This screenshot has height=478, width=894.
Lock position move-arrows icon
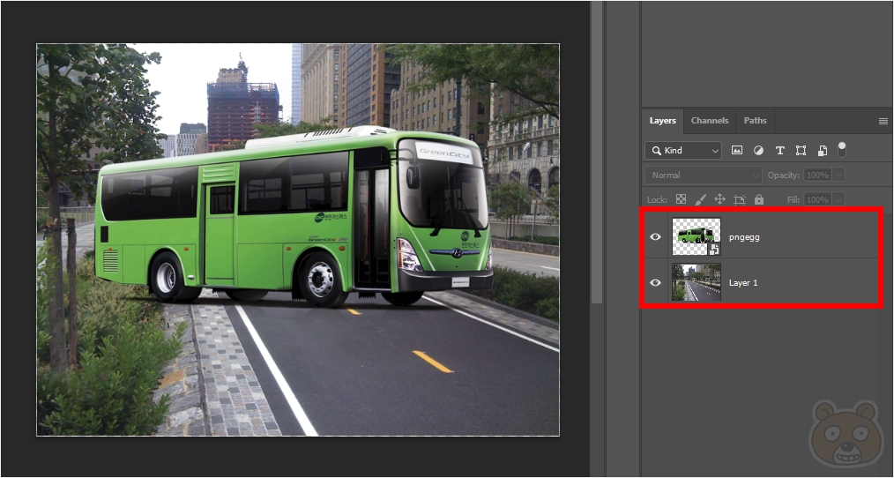(719, 199)
